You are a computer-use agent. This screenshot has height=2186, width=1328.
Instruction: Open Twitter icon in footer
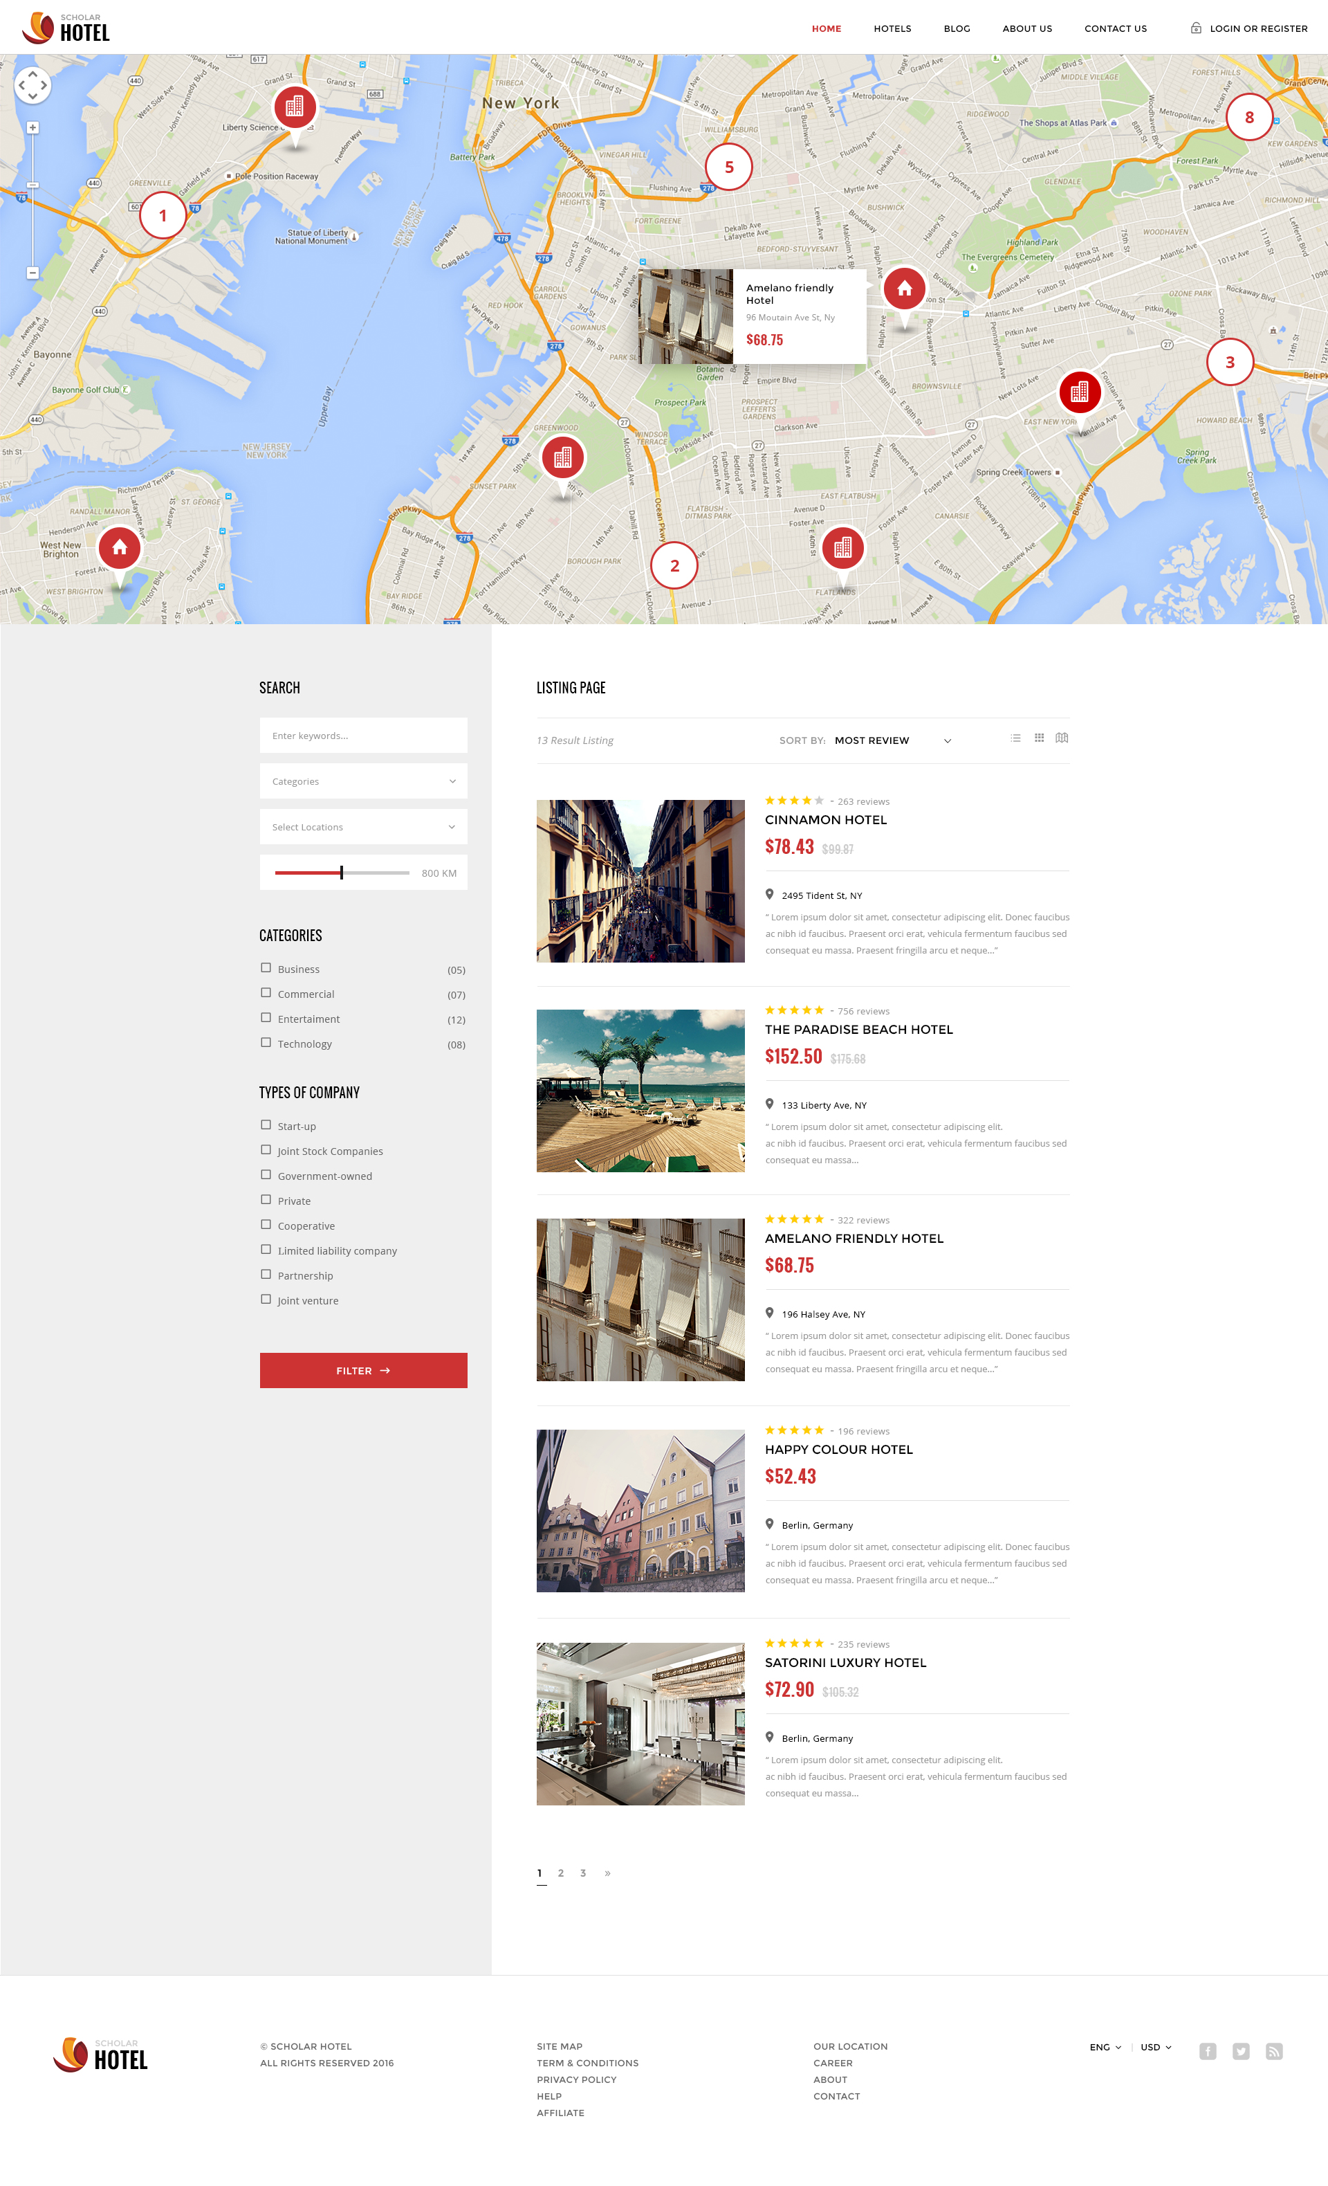click(x=1241, y=2051)
